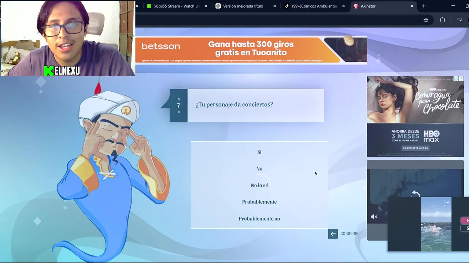469x263 pixels.
Task: Click the replay arrow on the video ad
Action: 416,194
